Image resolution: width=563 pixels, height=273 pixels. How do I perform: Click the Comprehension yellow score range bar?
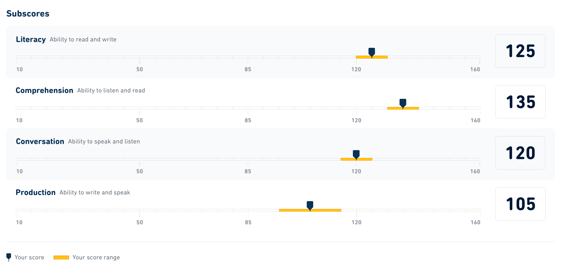click(x=411, y=108)
